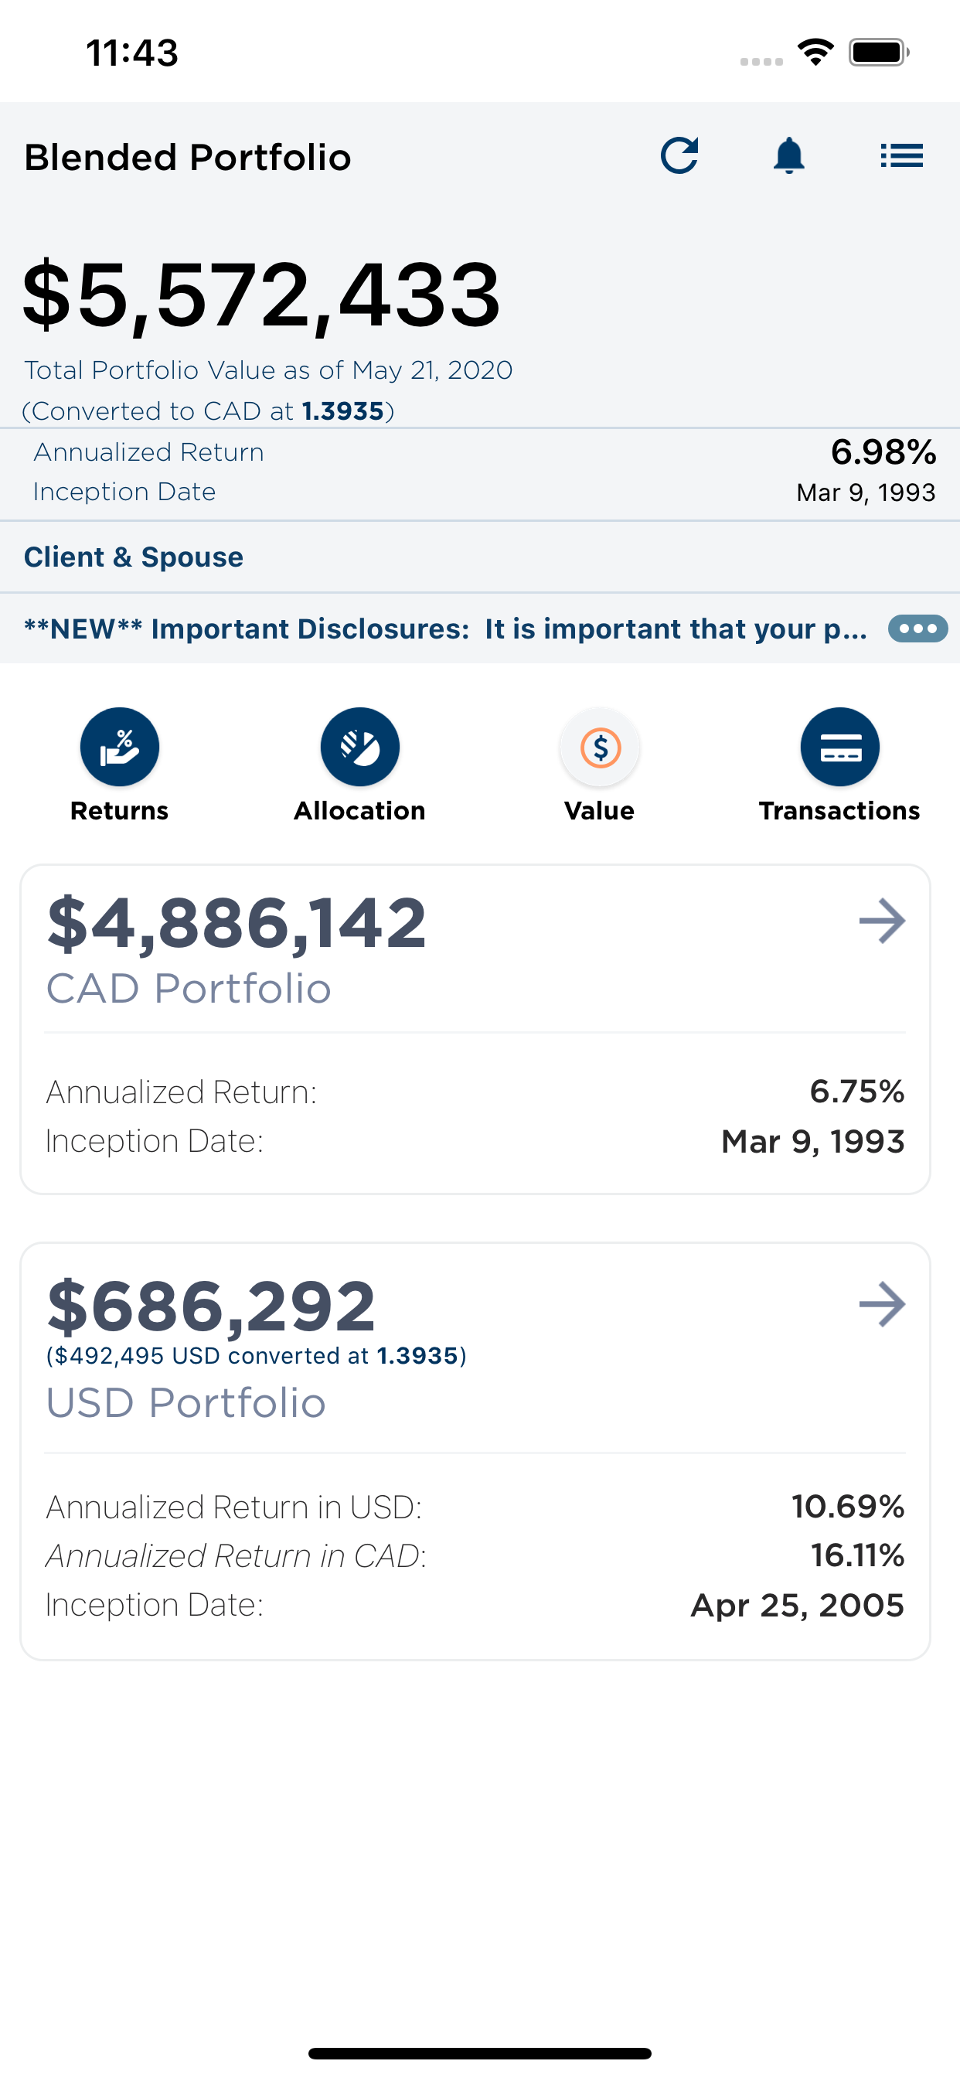The image size is (960, 2078).
Task: Tap the refresh icon in header
Action: point(679,155)
